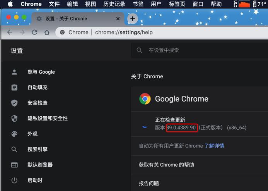Click the magnifier icon beside 搜索引擎
The width and height of the screenshot is (268, 191).
[x=14, y=150]
